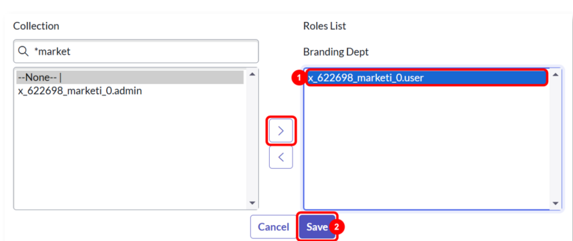This screenshot has height=241, width=573.
Task: Click the search magnifier icon in Collection
Action: (x=23, y=51)
